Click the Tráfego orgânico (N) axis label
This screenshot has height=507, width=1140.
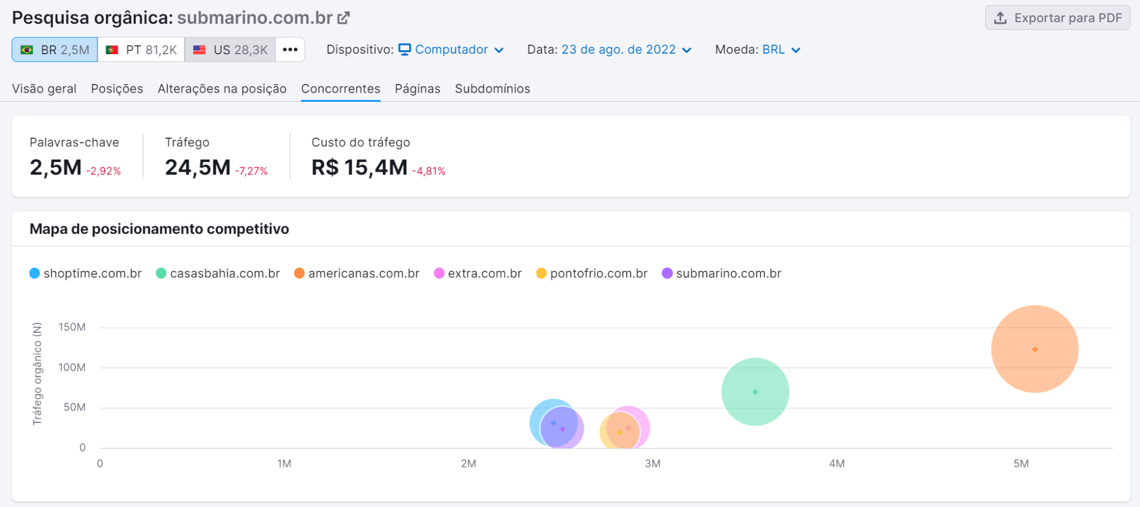point(37,374)
